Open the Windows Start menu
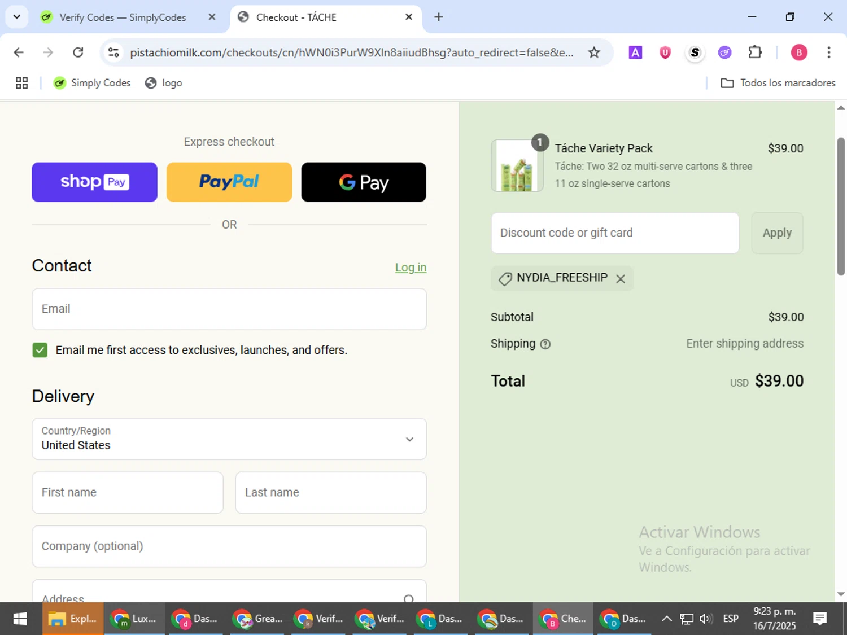Image resolution: width=847 pixels, height=635 pixels. click(x=20, y=619)
